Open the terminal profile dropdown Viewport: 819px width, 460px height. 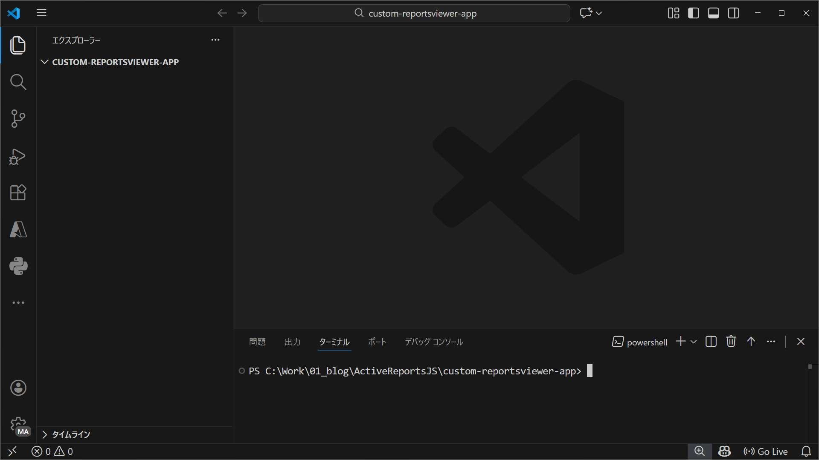pos(694,341)
